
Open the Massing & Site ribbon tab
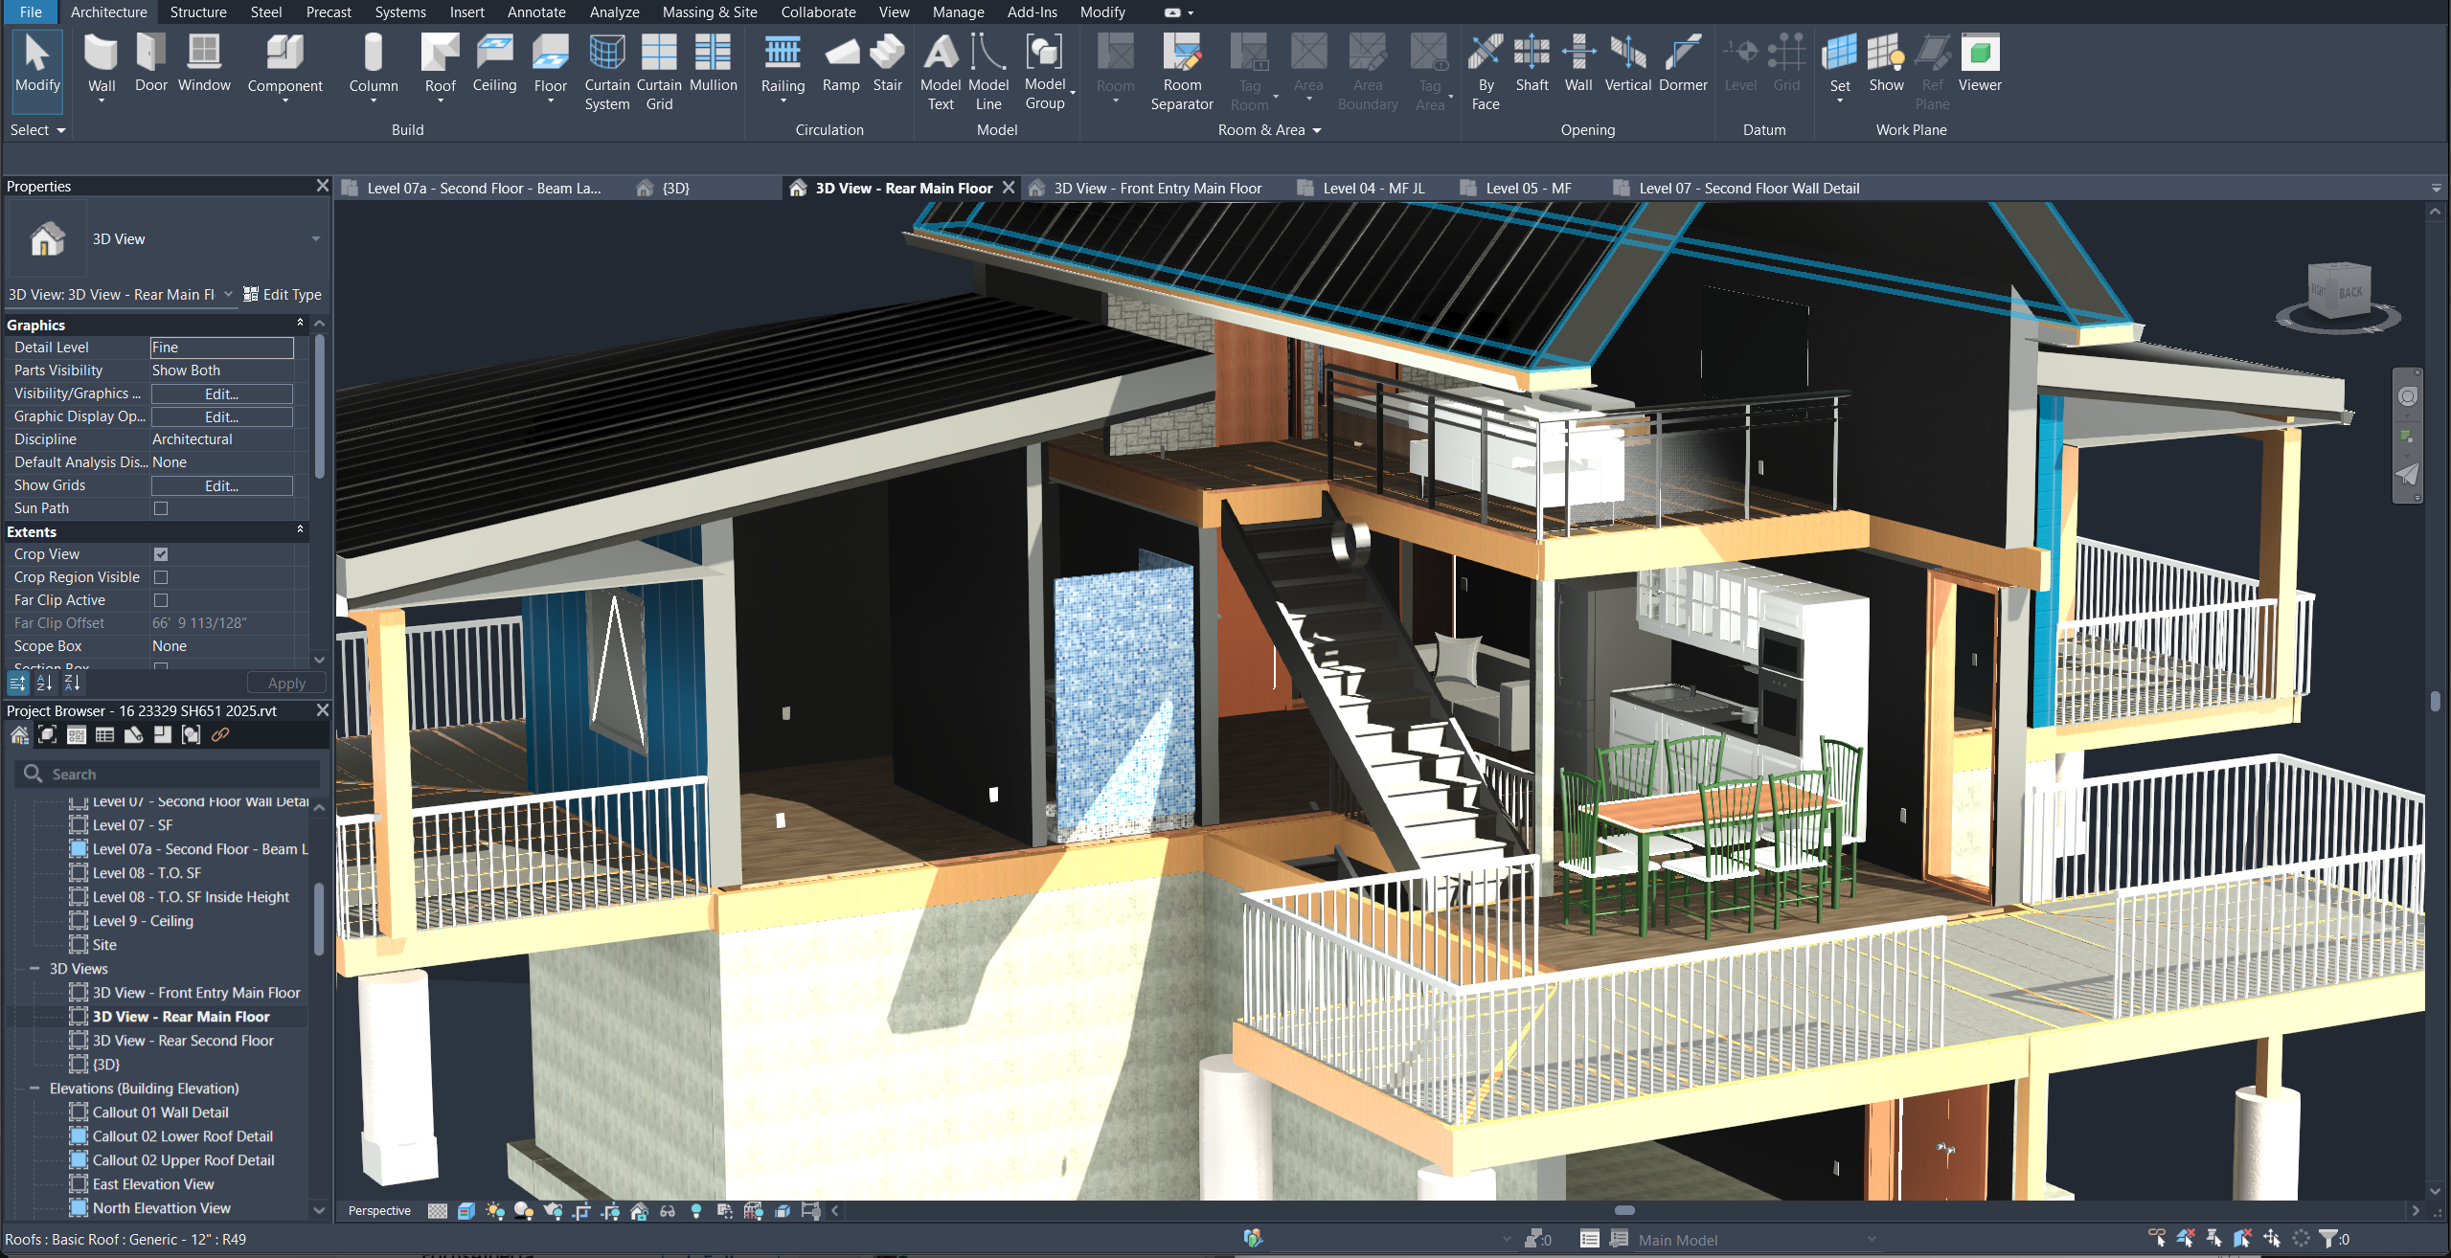[709, 12]
